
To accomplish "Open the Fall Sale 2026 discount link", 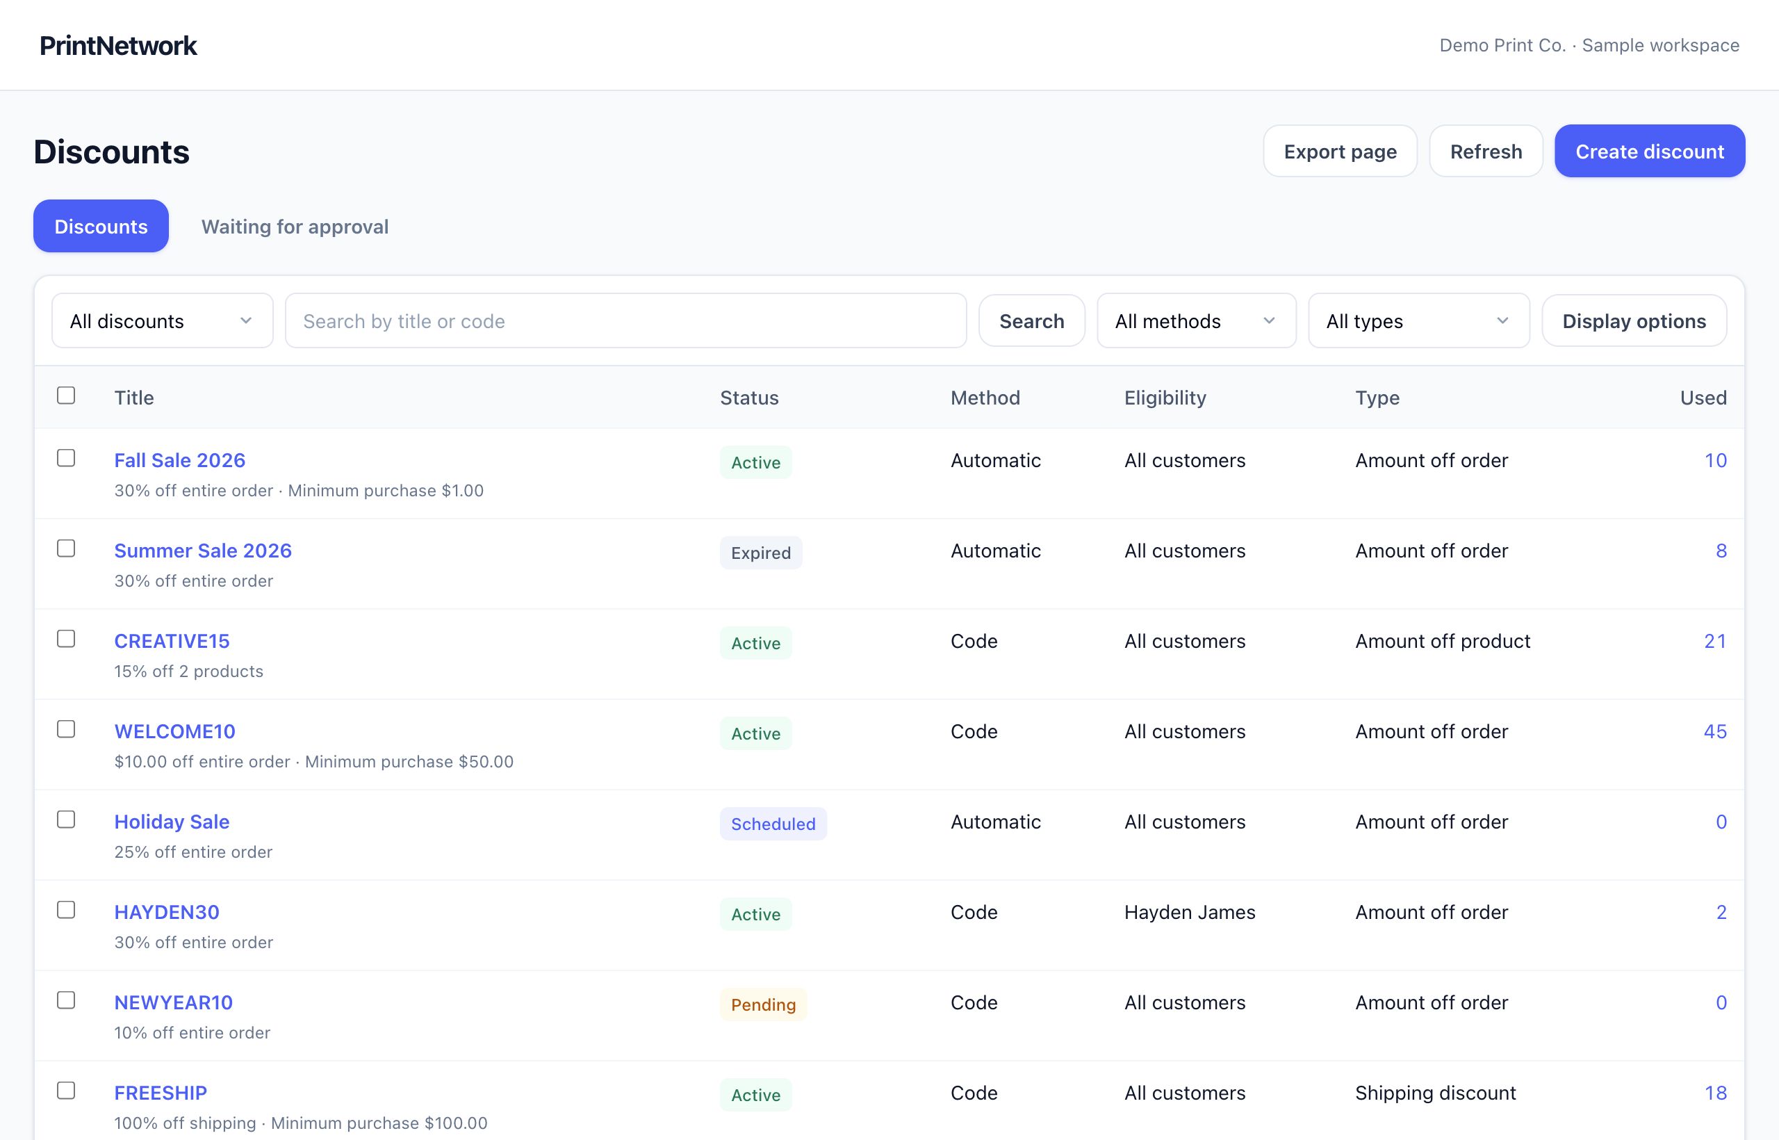I will pyautogui.click(x=180, y=460).
